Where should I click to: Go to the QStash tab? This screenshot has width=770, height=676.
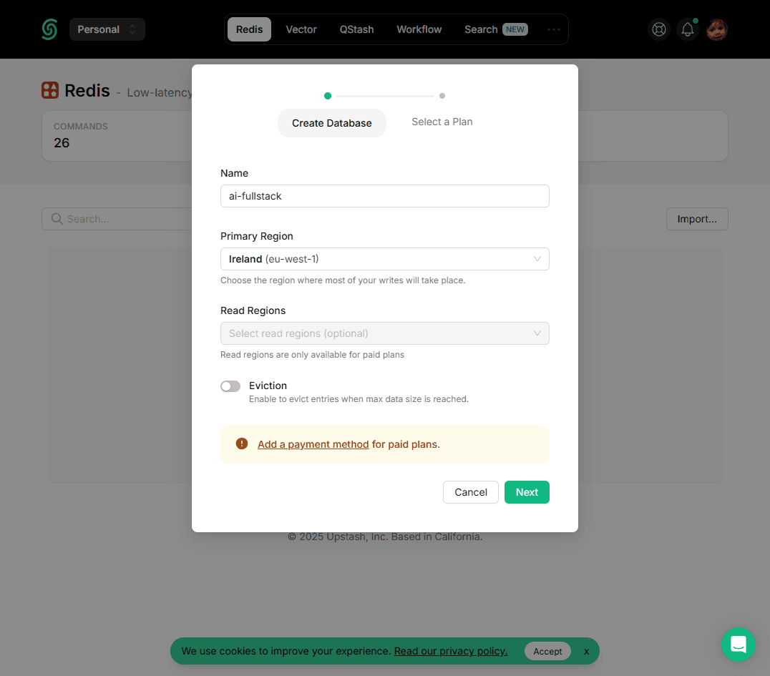pyautogui.click(x=356, y=29)
